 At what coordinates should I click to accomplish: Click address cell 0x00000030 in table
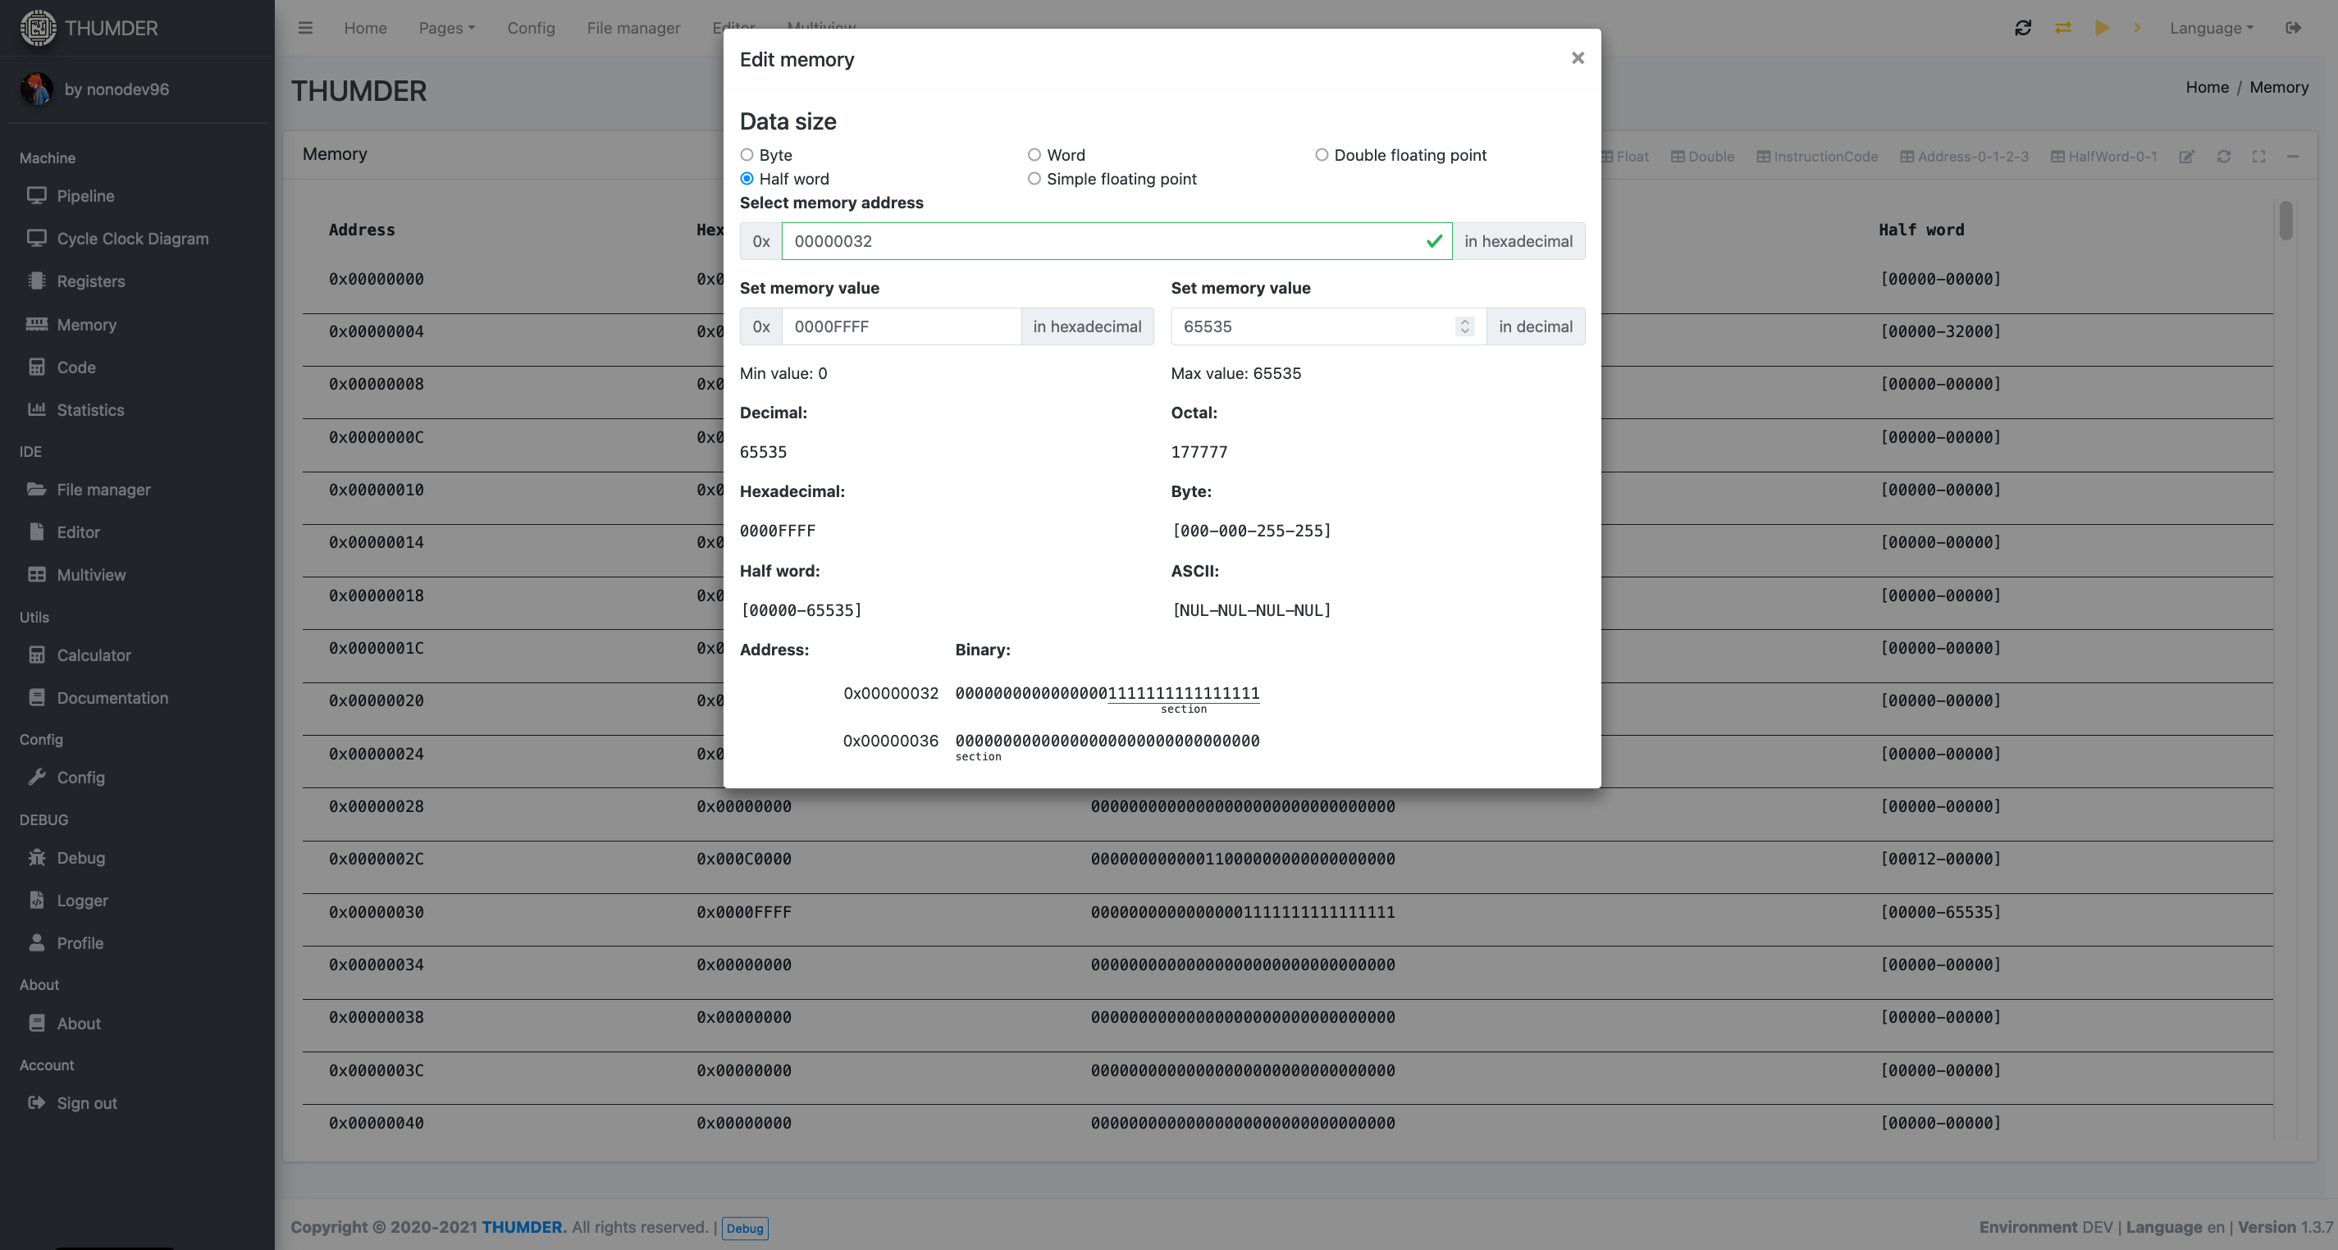376,911
